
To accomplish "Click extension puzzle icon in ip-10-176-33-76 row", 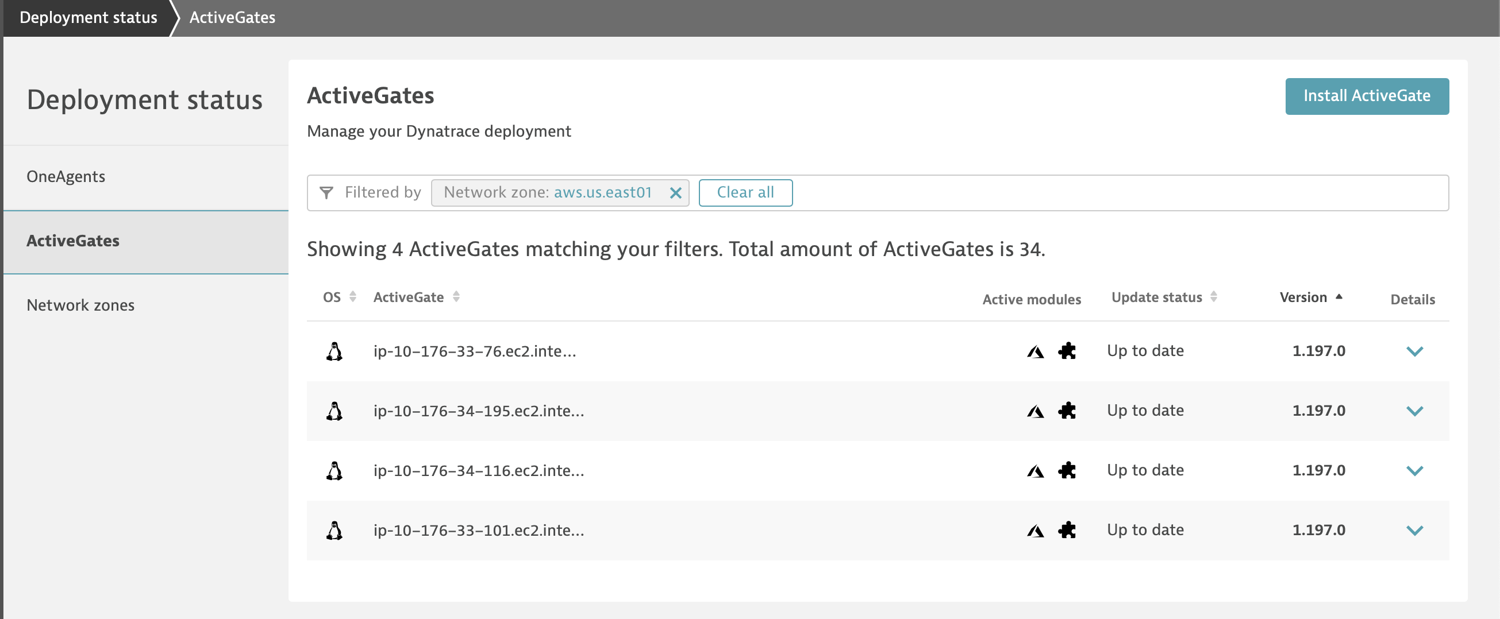I will [1067, 351].
